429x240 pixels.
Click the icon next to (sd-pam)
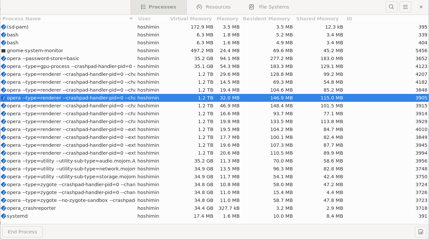coord(4,27)
